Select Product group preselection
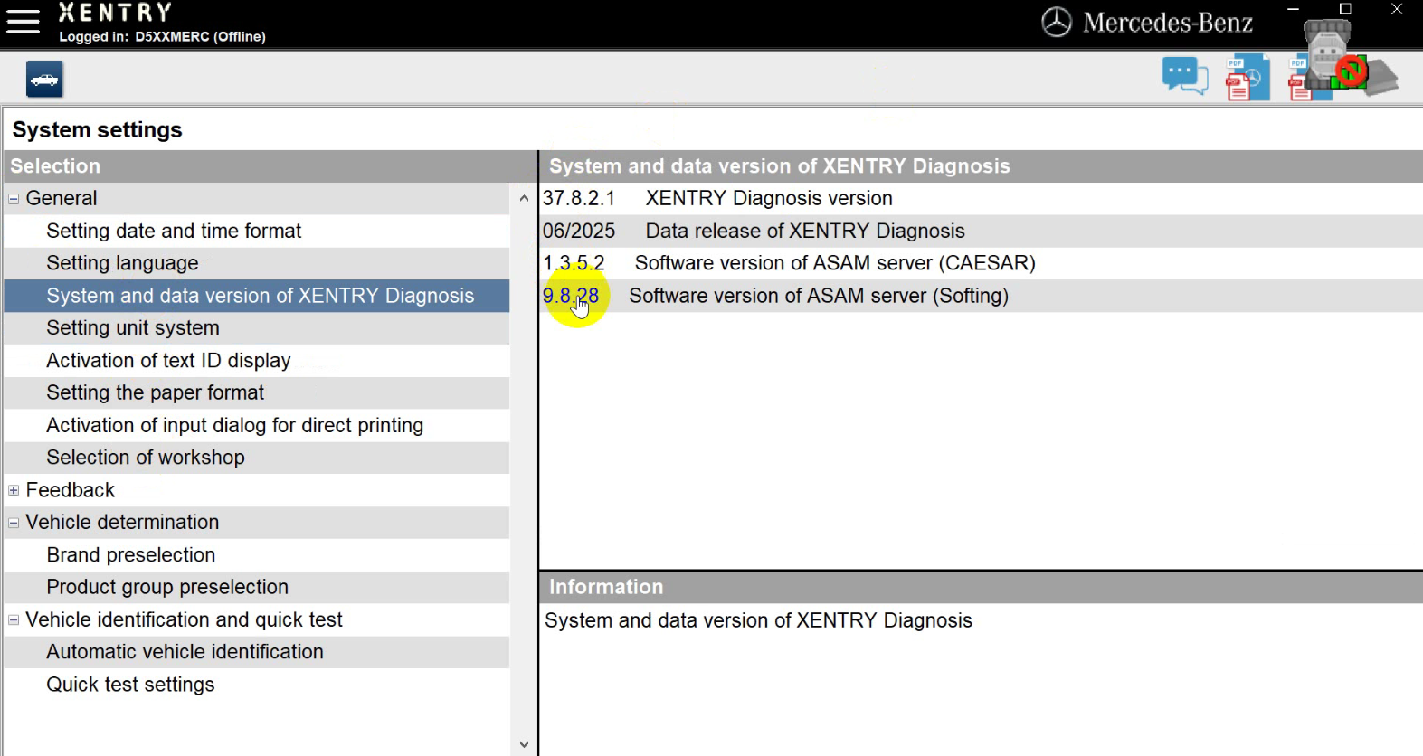1423x756 pixels. click(x=257, y=588)
